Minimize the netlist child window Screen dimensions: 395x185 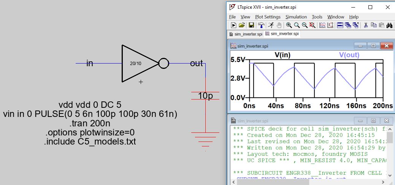pos(360,121)
